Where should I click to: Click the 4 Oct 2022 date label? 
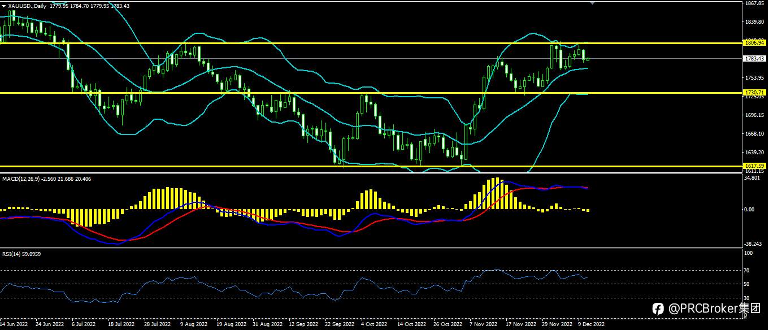pos(375,325)
